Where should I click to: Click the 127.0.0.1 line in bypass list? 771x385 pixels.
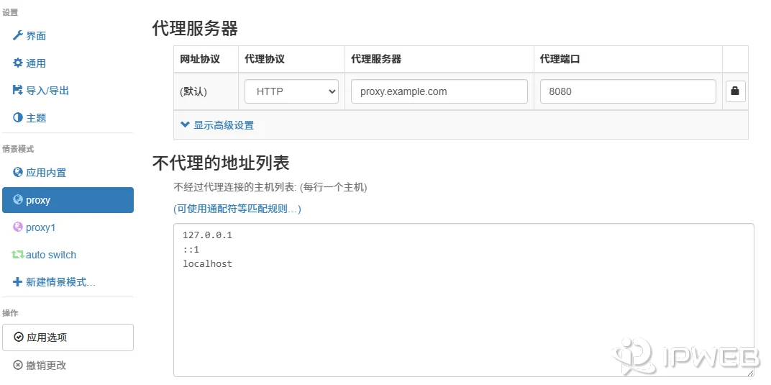[x=207, y=235]
